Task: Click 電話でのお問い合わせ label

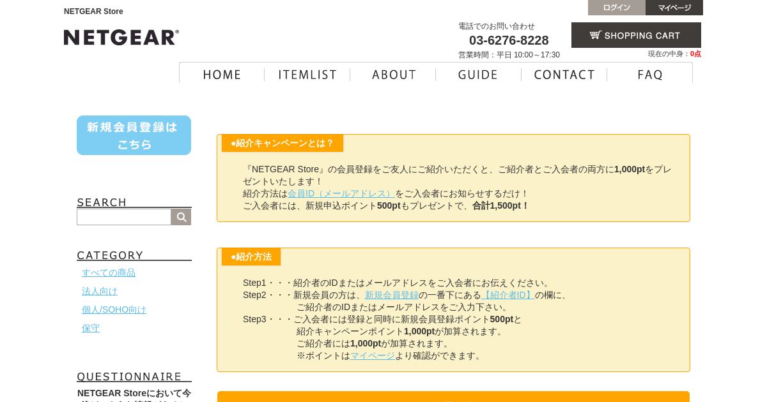Action: point(497,26)
